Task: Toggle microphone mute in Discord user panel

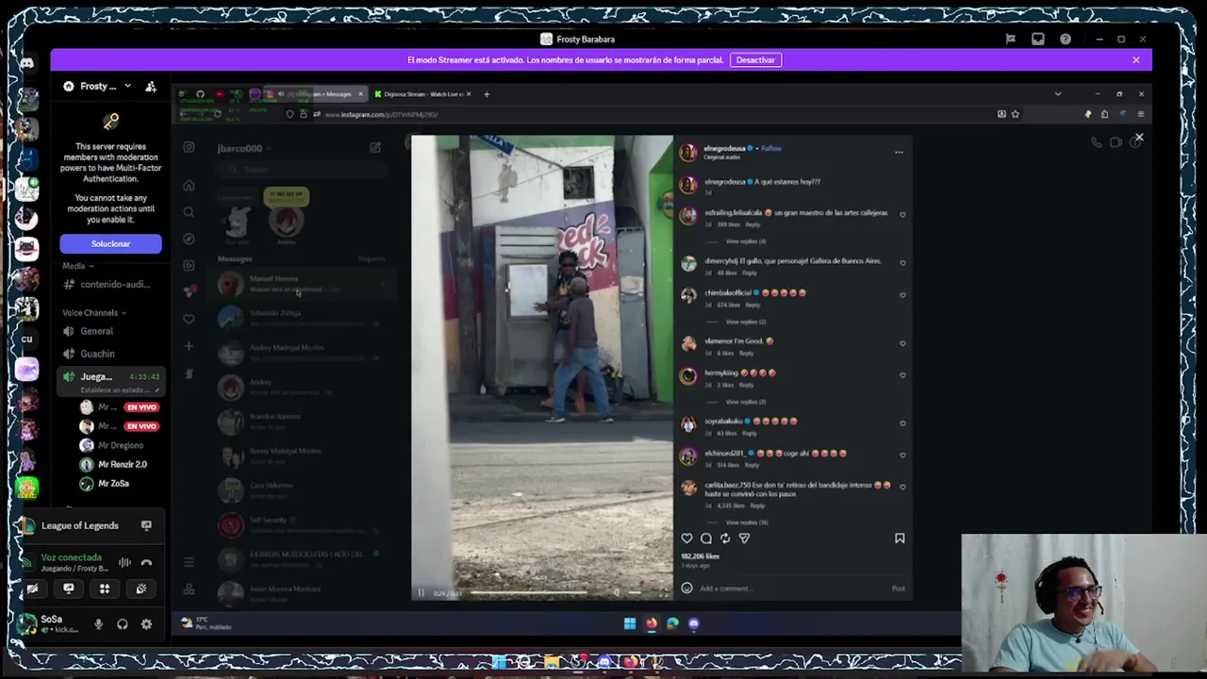Action: [x=98, y=624]
